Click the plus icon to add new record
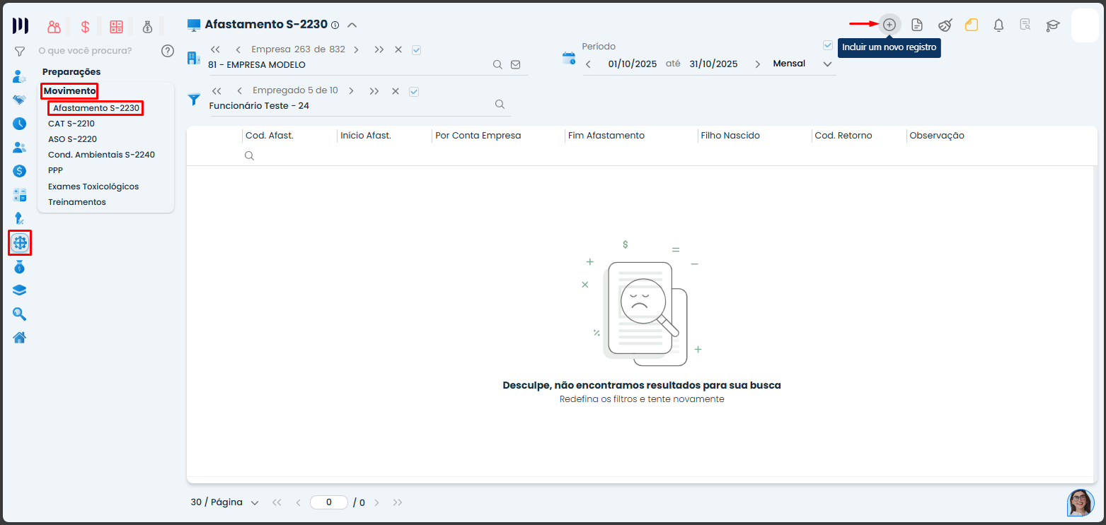Image resolution: width=1106 pixels, height=525 pixels. click(x=889, y=25)
